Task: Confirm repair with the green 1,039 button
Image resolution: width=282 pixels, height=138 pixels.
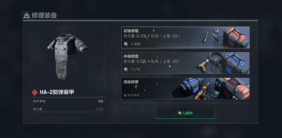Action: click(x=185, y=113)
